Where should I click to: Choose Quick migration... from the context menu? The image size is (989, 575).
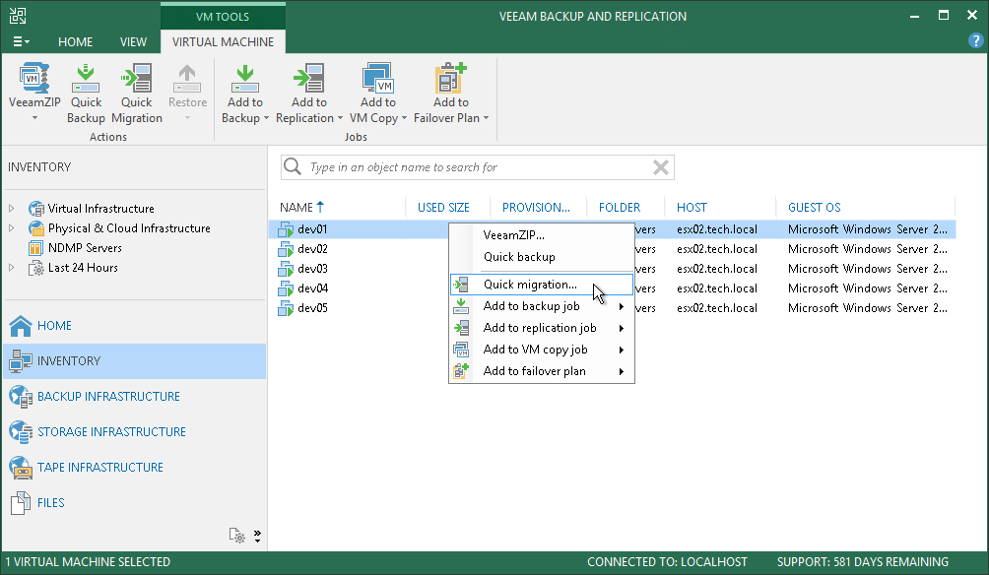[542, 285]
